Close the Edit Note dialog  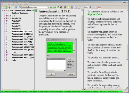(75, 39)
